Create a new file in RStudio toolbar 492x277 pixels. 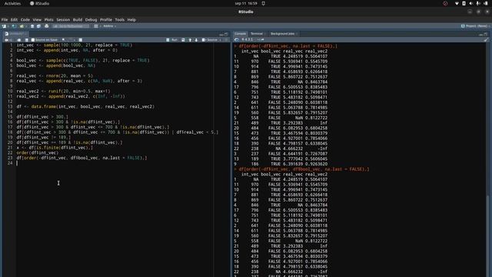(x=4, y=26)
